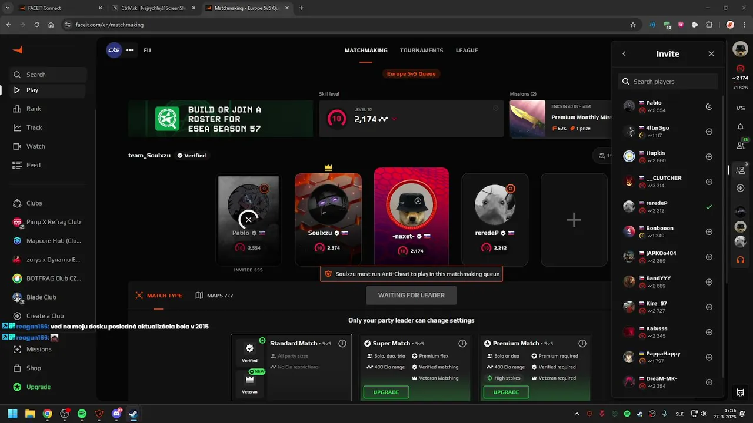Go back using the Invite panel arrow
753x423 pixels.
[624, 54]
